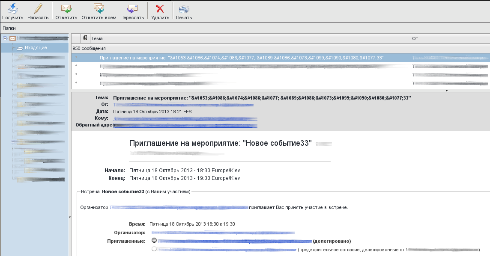Reply using the Ответить icon
This screenshot has height=256, width=490.
(x=66, y=9)
